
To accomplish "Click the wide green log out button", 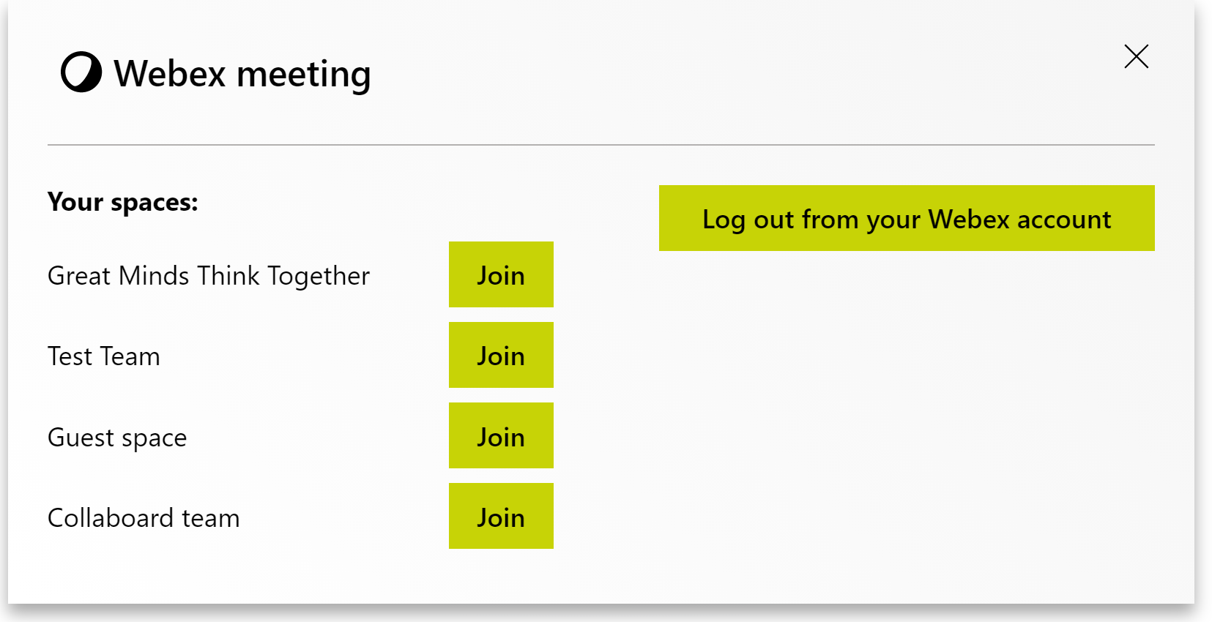I will 907,218.
